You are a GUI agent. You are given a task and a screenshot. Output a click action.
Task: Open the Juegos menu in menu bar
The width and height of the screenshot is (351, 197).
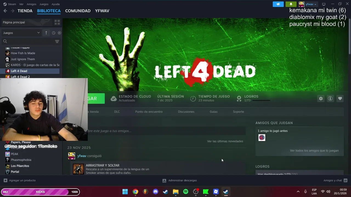pyautogui.click(x=44, y=4)
